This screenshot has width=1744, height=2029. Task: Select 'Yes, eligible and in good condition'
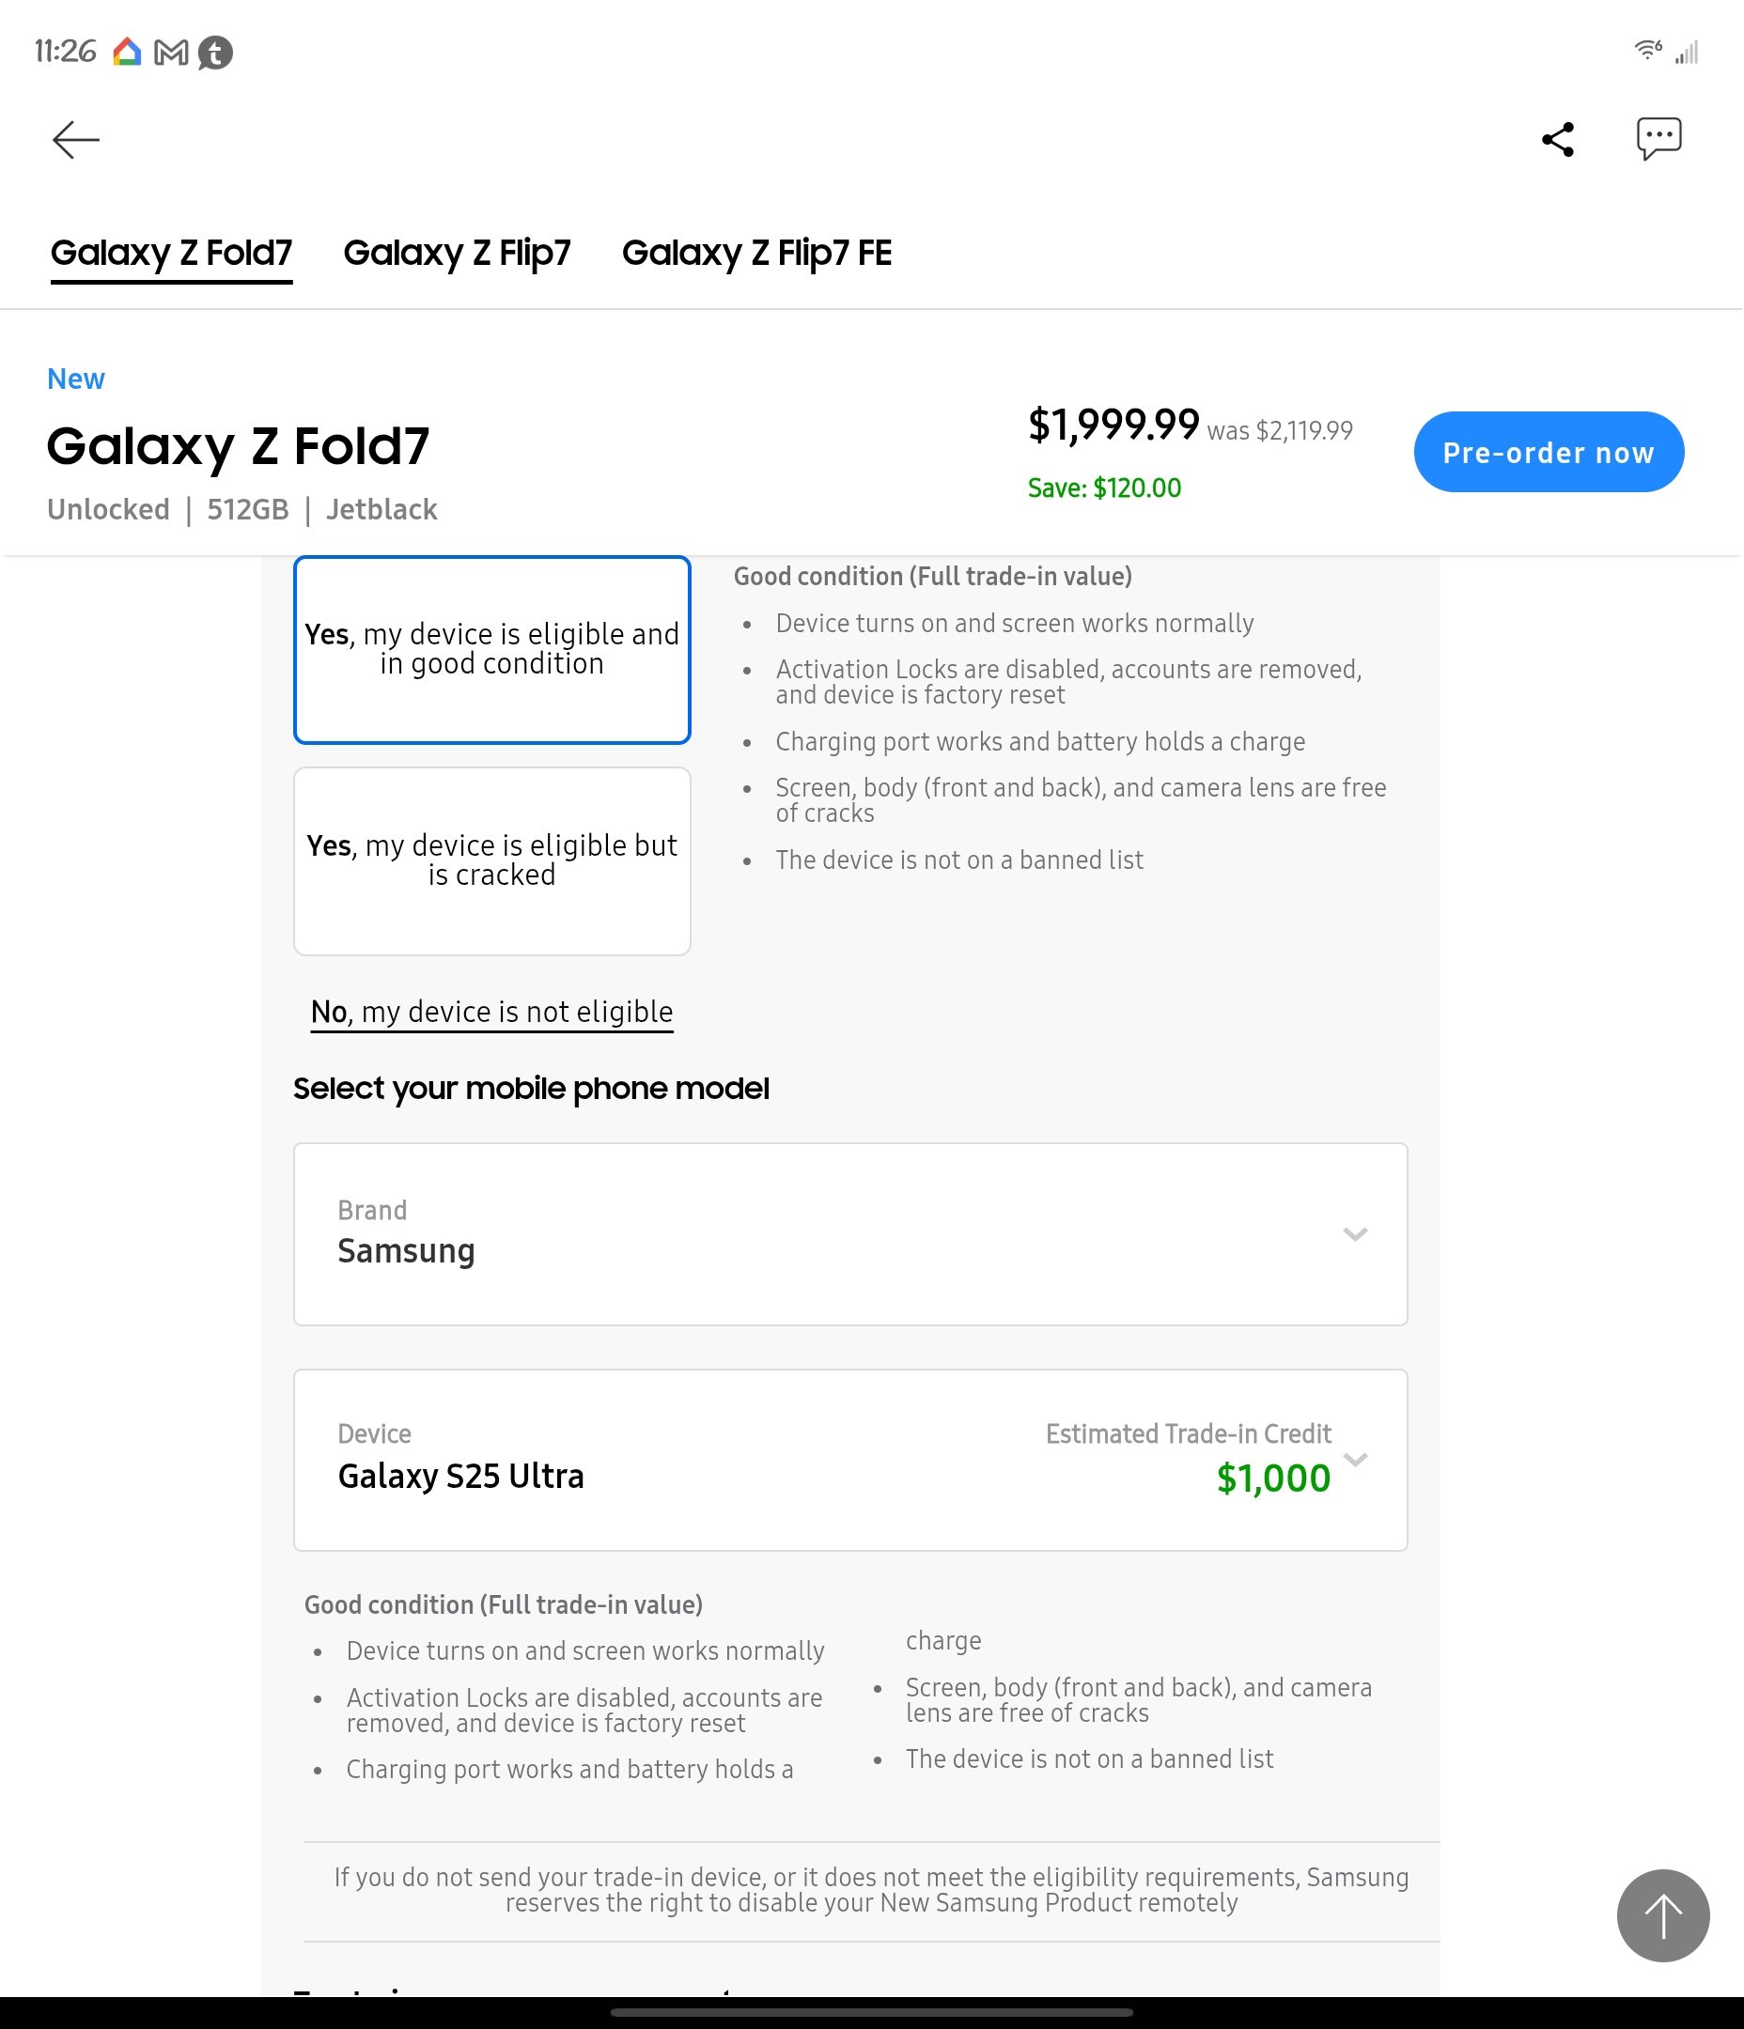coord(491,649)
